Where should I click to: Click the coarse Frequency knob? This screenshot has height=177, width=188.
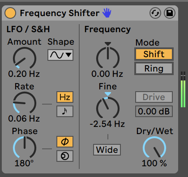pos(108,58)
